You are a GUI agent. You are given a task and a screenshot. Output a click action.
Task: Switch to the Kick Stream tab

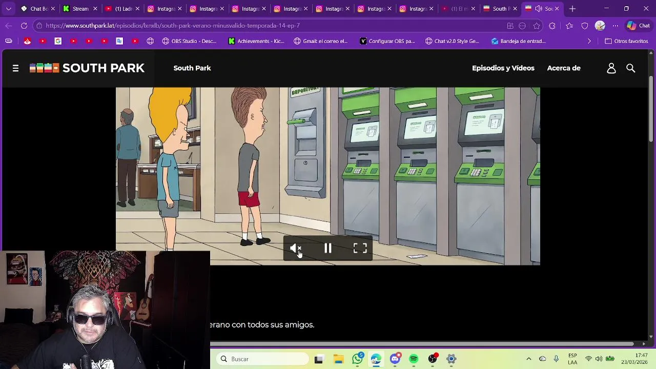click(79, 9)
